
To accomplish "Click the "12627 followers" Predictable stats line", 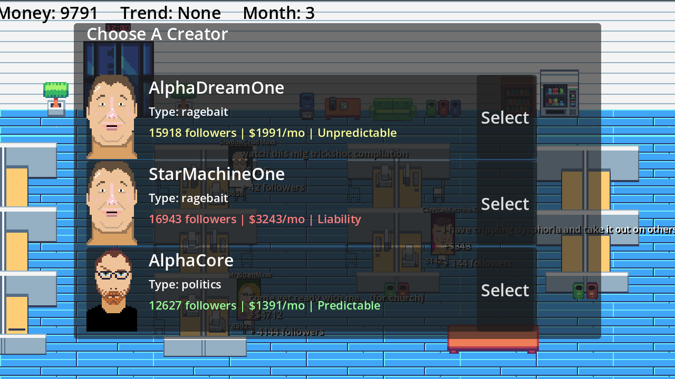I will (265, 305).
